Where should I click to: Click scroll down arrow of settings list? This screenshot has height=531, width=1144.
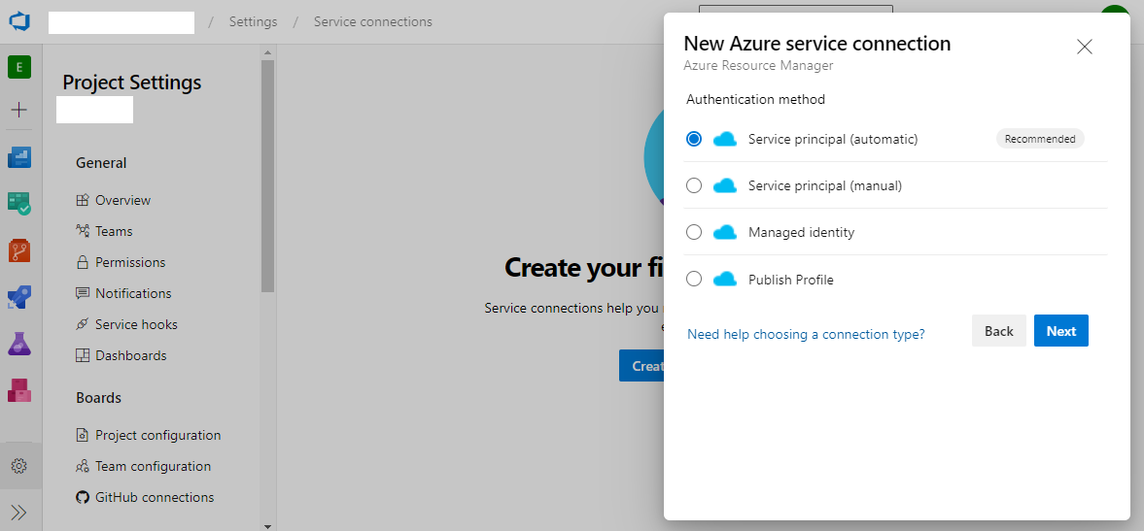tap(267, 525)
